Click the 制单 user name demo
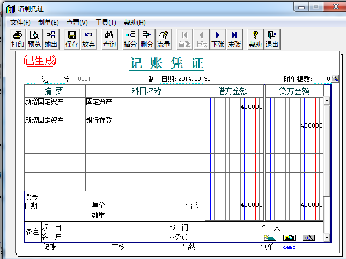The width and height of the screenshot is (346, 259). (x=289, y=247)
